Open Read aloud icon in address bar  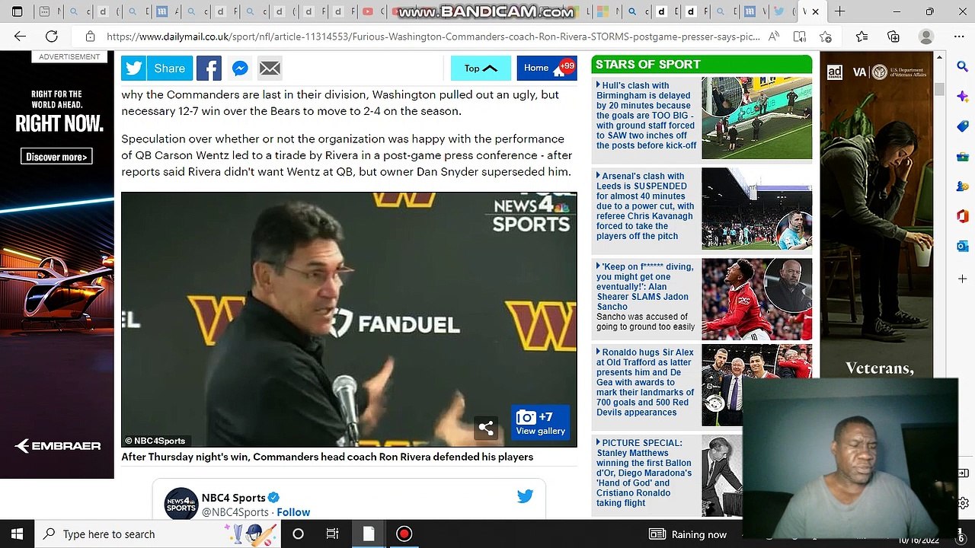coord(774,37)
